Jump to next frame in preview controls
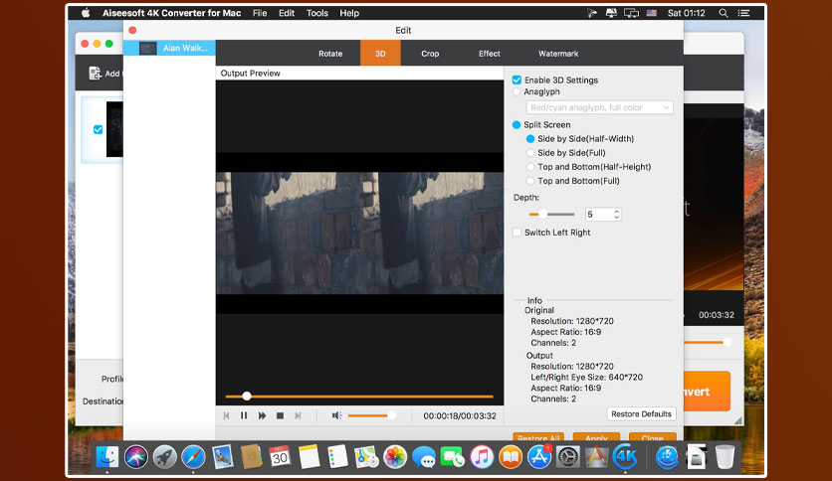Screen dimensions: 832x481 [x=298, y=415]
